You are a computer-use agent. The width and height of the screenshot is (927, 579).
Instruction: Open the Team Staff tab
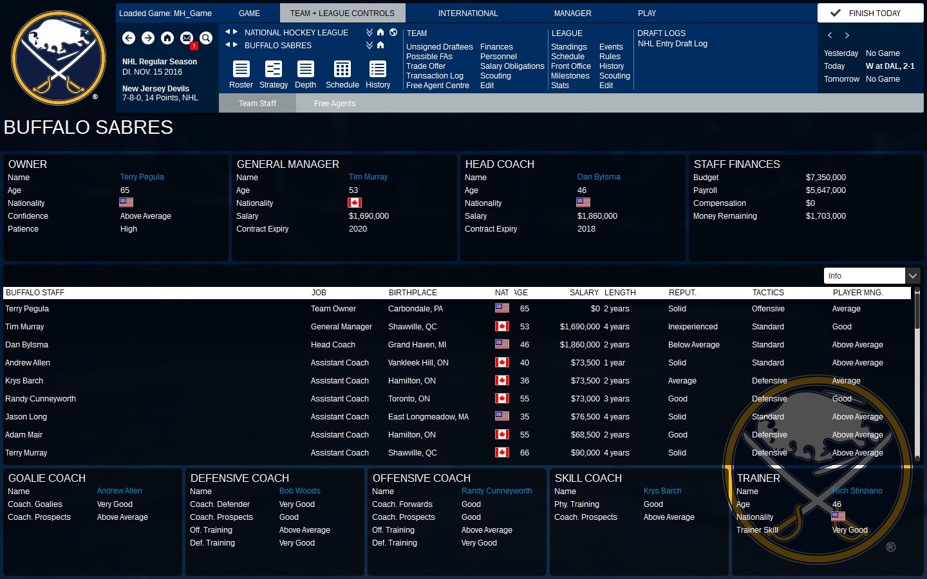(x=257, y=103)
